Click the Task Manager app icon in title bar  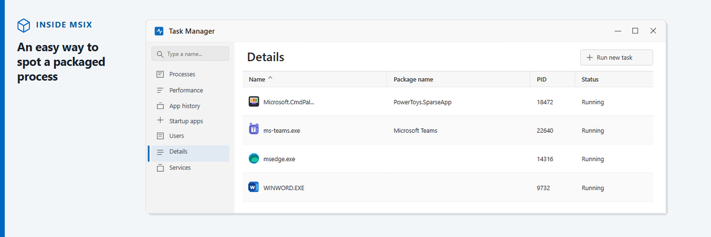click(159, 31)
